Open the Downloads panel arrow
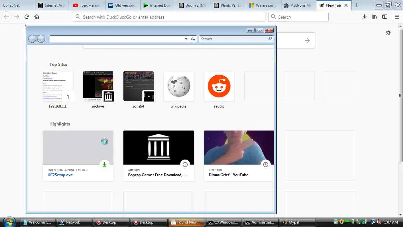 (364, 17)
